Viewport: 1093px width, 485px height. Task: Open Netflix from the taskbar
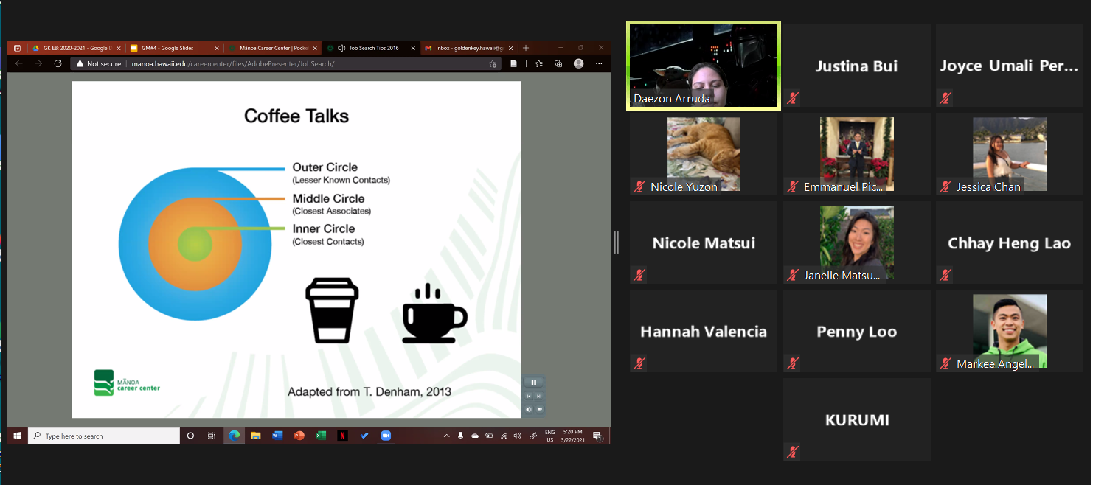(342, 436)
